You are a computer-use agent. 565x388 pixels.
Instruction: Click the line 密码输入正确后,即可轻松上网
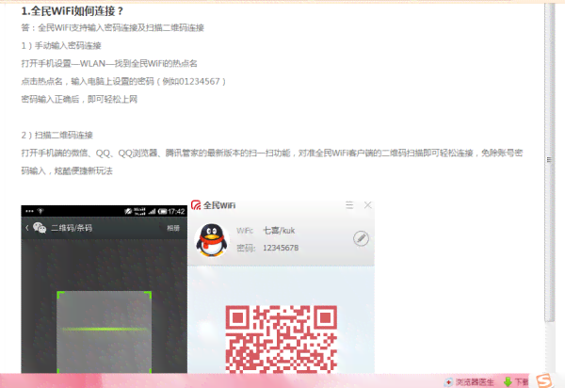pyautogui.click(x=79, y=99)
